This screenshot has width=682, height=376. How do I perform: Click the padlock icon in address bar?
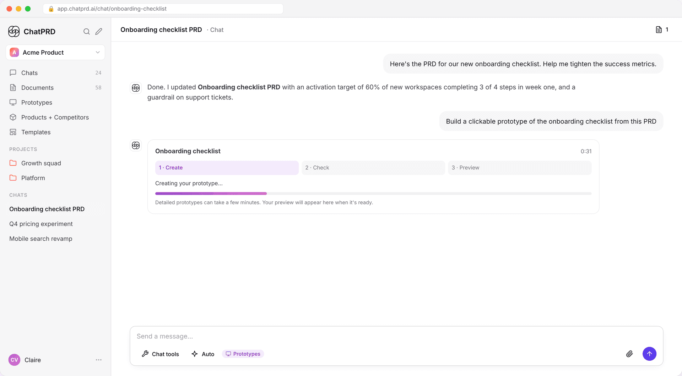[x=51, y=9]
